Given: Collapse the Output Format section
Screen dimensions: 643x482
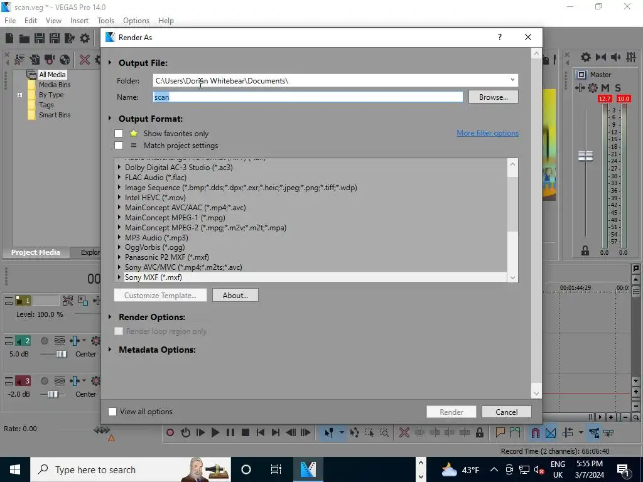Looking at the screenshot, I should [x=110, y=119].
